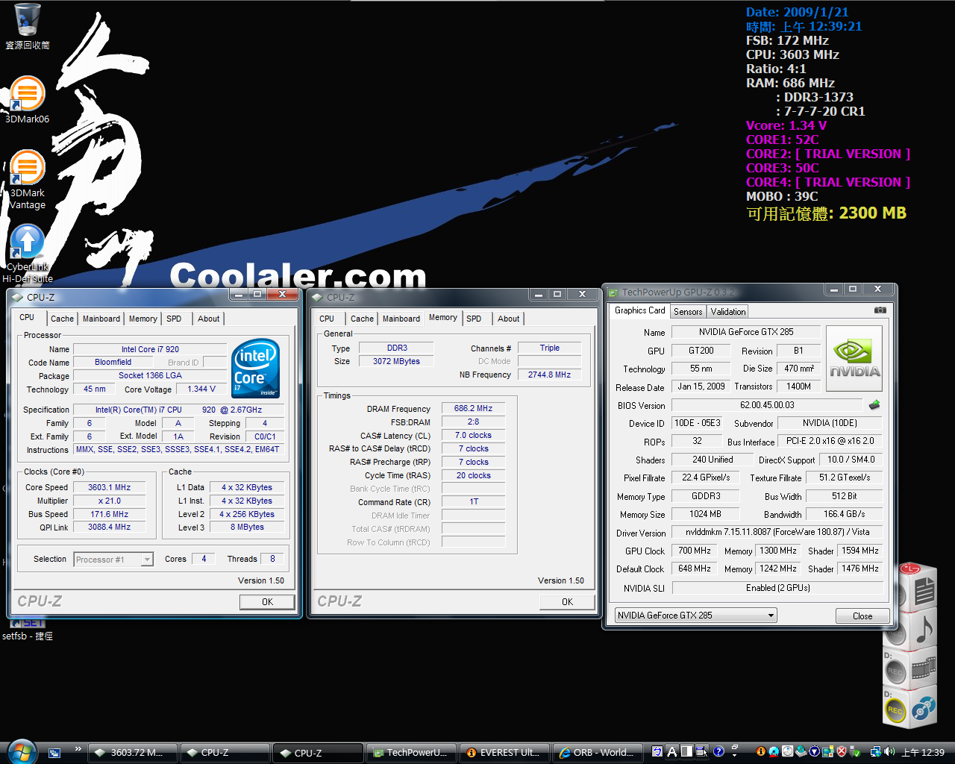This screenshot has width=955, height=764.
Task: Click the Show Desktop quick launch icon
Action: click(x=54, y=753)
